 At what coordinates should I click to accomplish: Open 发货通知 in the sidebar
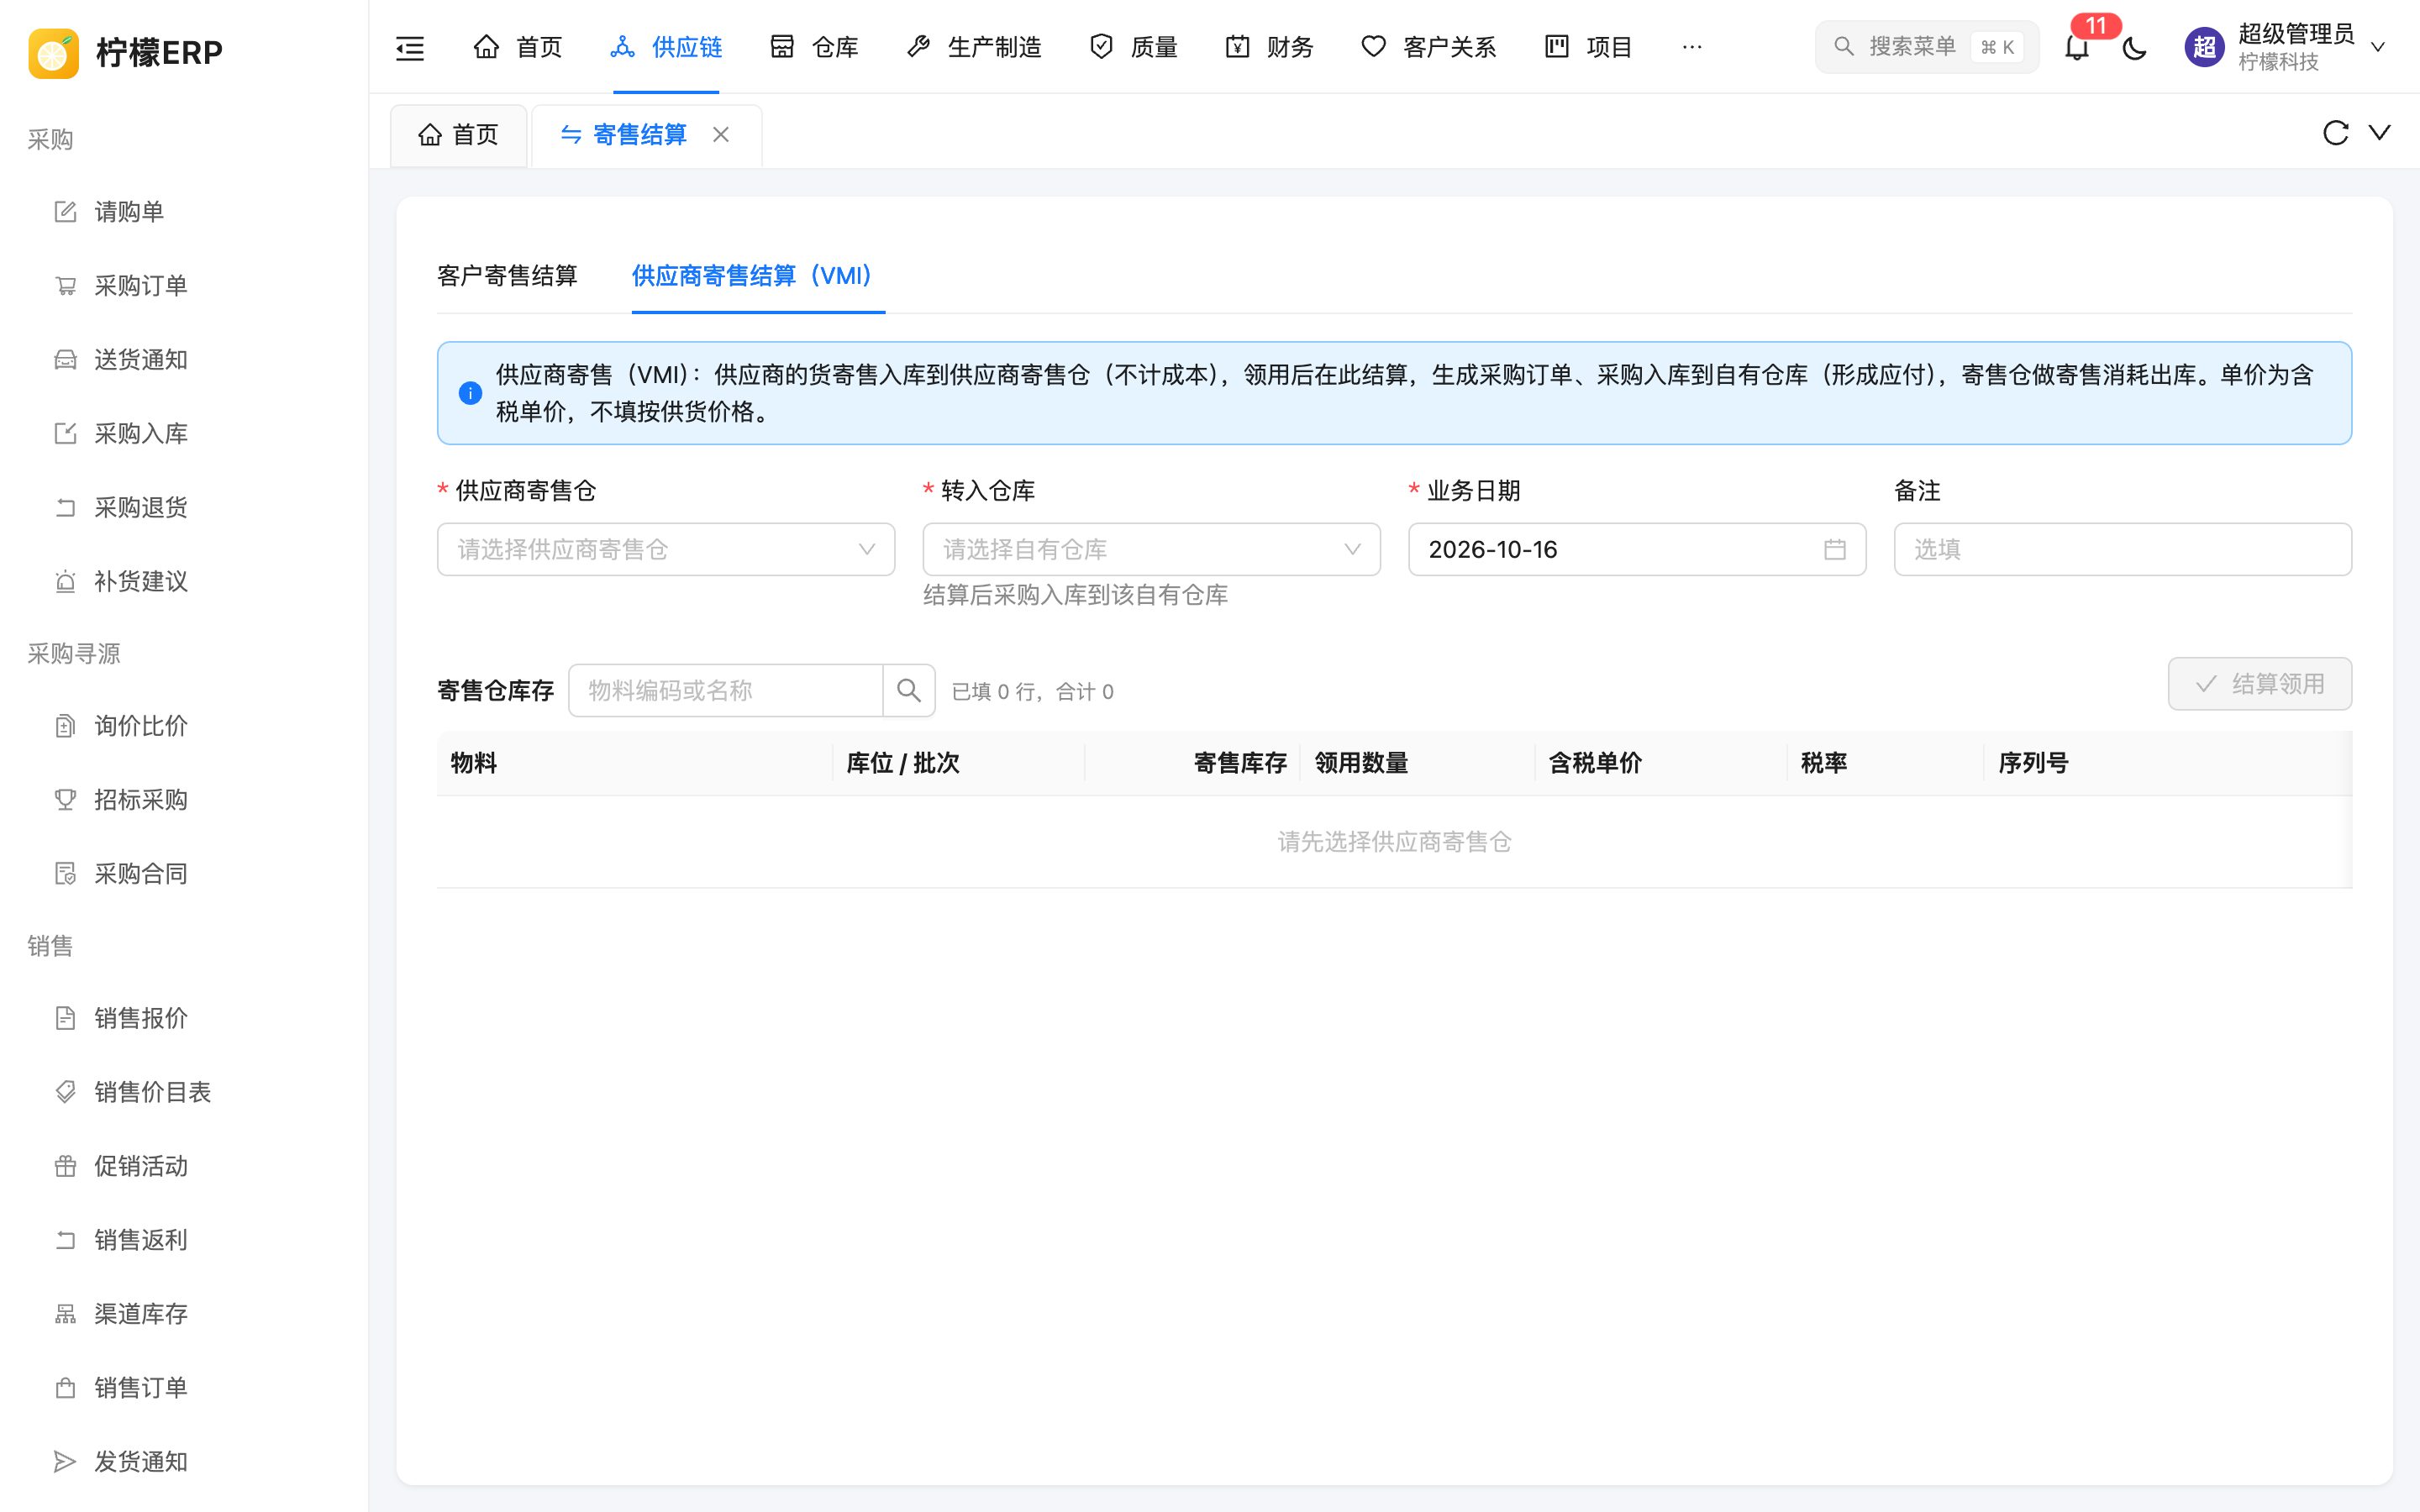pyautogui.click(x=184, y=1462)
